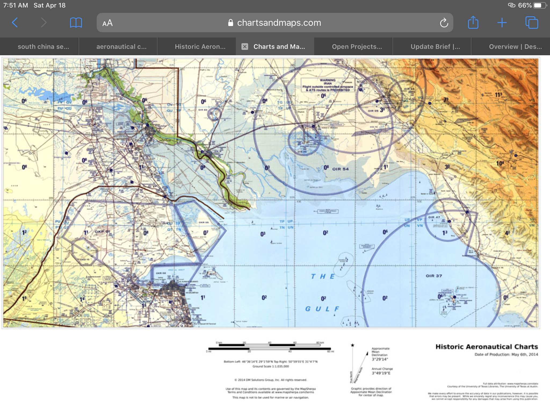This screenshot has width=550, height=412.
Task: Select the Open Projects... tab
Action: [357, 47]
